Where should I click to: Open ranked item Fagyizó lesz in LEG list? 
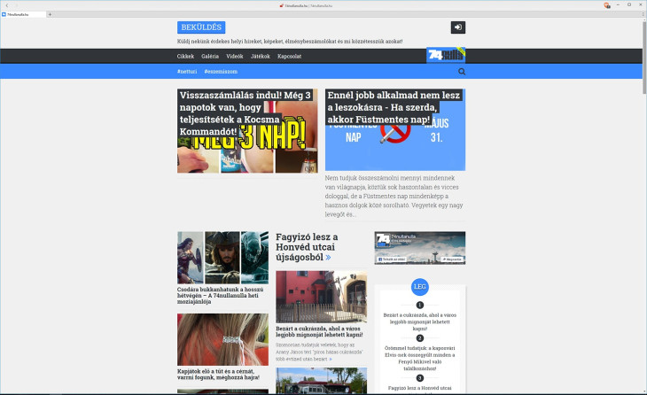pos(419,388)
